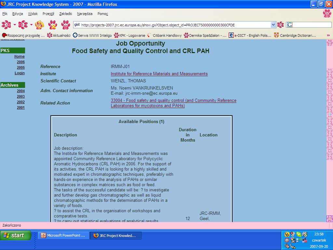
Task: Go back with the left-pointing paw button
Action: click(x=7, y=25)
